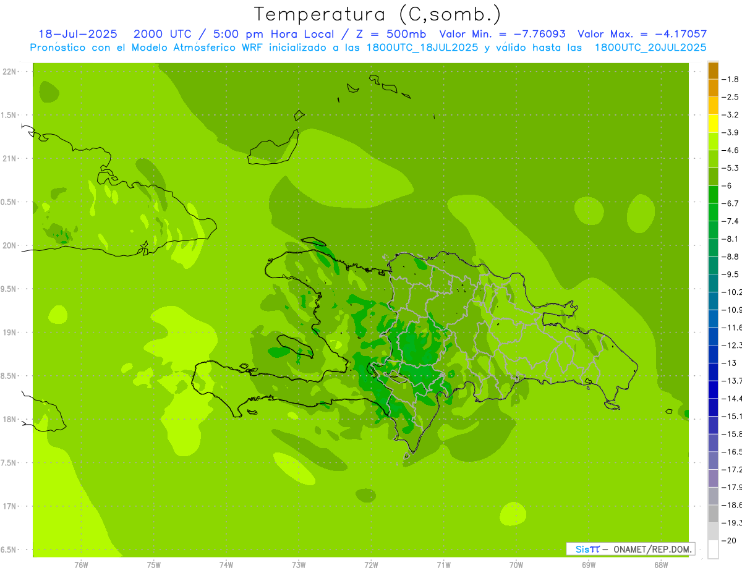Click the 'Sis' logo text beside ONAMET
742x573 pixels.
(x=582, y=549)
